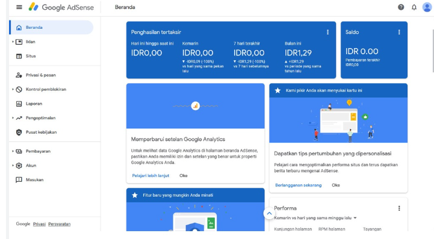
Task: Open Penghasilan tertaksir card options menu
Action: point(327,32)
